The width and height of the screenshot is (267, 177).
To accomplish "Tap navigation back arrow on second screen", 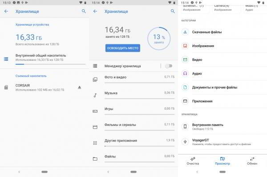I will click(x=108, y=172).
